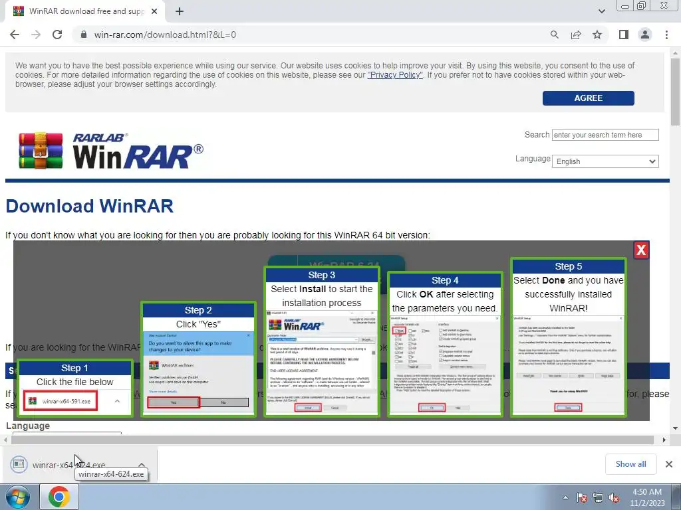The image size is (681, 510).
Task: Click the forward navigation arrow
Action: point(36,35)
